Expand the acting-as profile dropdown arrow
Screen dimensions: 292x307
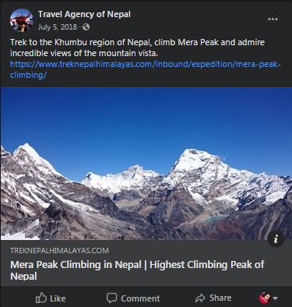click(x=276, y=298)
